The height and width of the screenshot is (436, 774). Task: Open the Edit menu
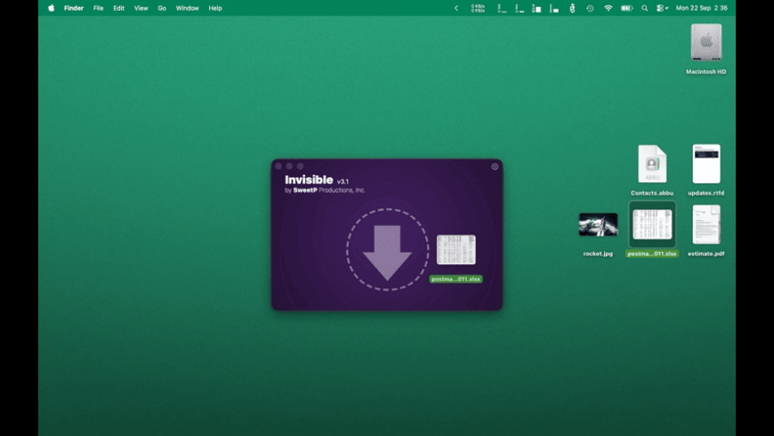coord(118,8)
